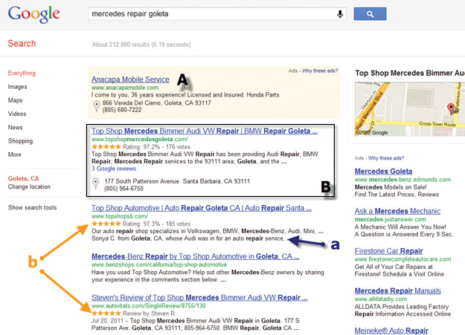
Task: Click the www.anacapamobile.com URL
Action: click(x=125, y=88)
